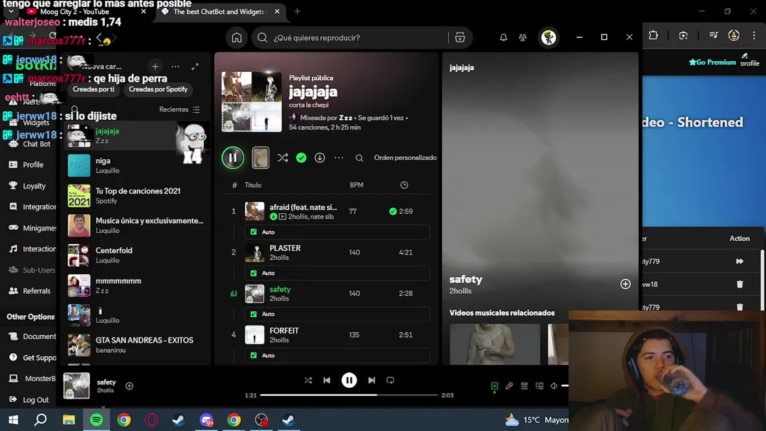
Task: Search inside playlist with magnifier icon
Action: point(359,158)
